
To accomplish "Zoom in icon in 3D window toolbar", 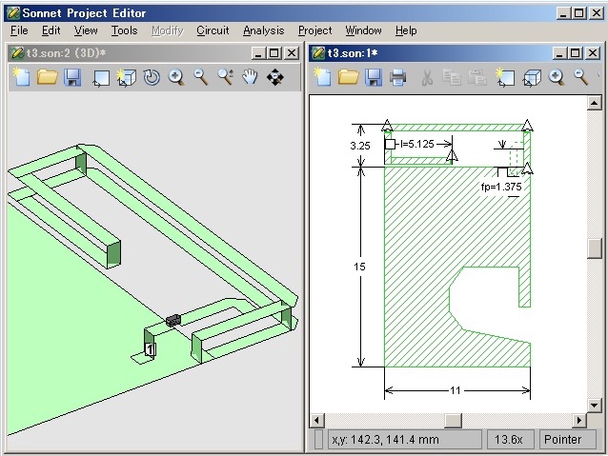I will coord(176,77).
